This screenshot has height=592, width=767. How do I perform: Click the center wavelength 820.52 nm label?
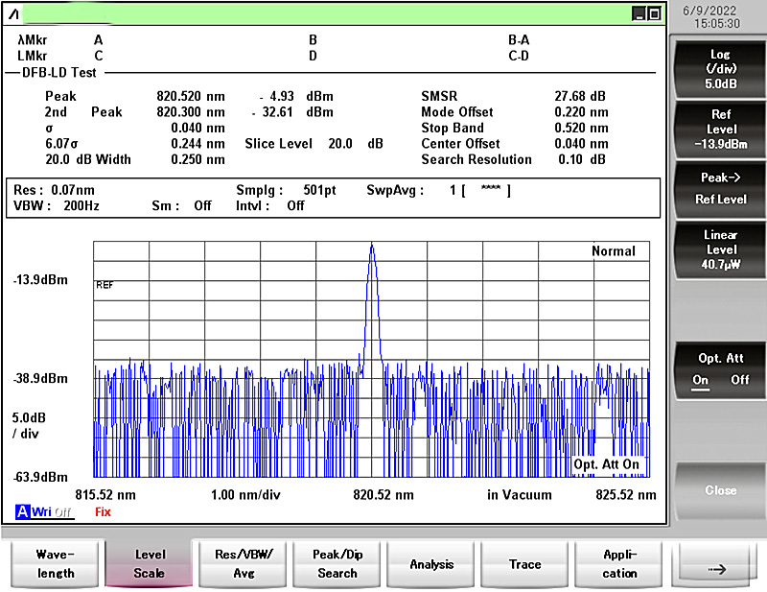(x=383, y=495)
